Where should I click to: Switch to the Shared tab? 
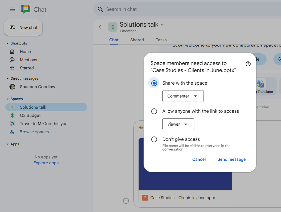coord(137,40)
